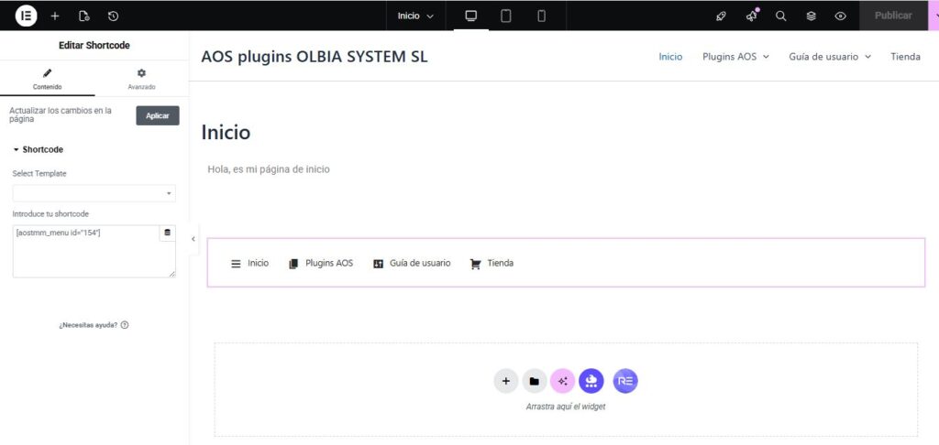
Task: Switch to the Avanzado tab
Action: (141, 79)
